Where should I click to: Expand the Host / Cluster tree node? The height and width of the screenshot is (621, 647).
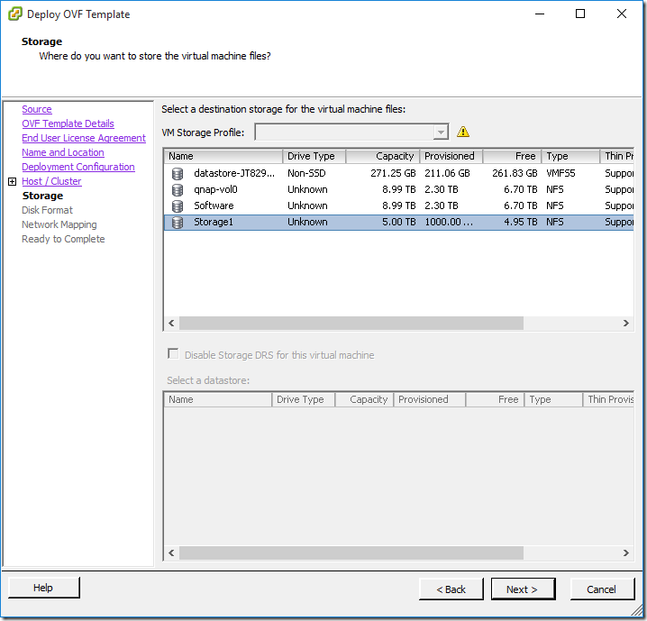click(12, 181)
